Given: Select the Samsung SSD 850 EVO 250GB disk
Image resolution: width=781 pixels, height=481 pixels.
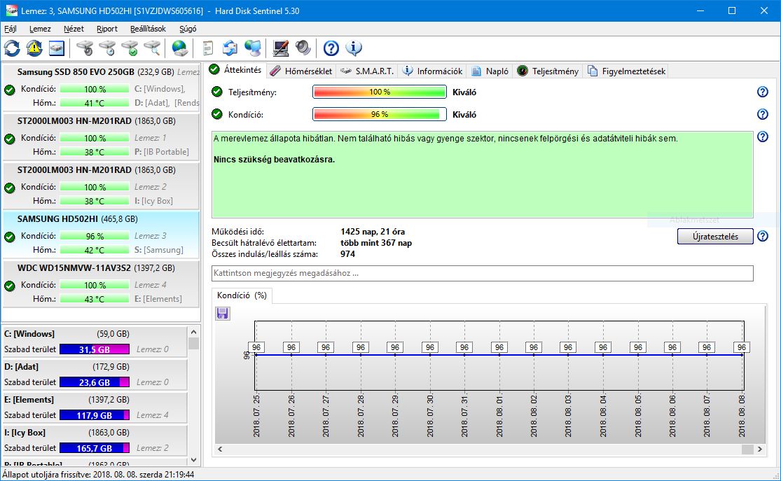Looking at the screenshot, I should (x=101, y=87).
